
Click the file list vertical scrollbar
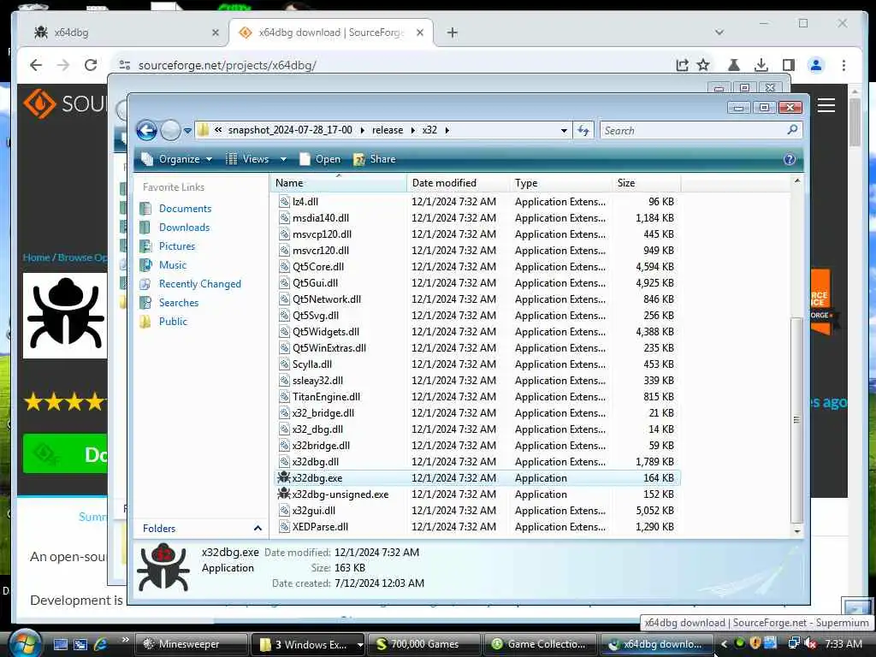tap(797, 419)
